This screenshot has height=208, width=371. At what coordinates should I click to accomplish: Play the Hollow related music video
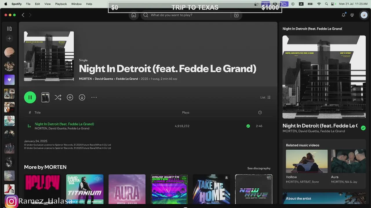(x=307, y=161)
